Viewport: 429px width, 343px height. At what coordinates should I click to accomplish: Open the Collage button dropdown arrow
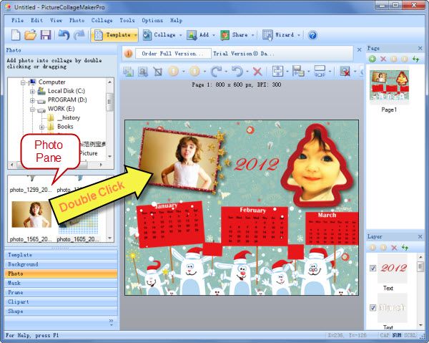point(181,35)
